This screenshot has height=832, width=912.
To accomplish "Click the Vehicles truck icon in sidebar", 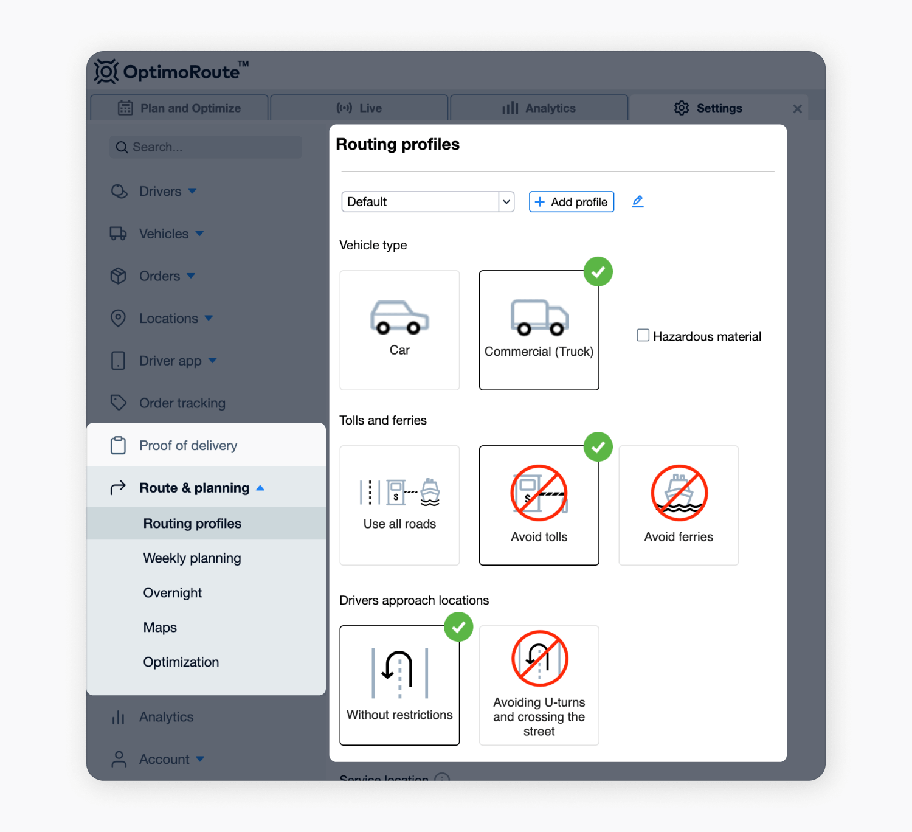I will (x=119, y=234).
